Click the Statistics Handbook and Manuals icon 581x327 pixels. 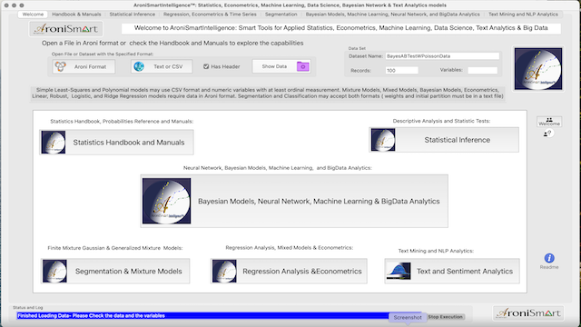pos(54,142)
